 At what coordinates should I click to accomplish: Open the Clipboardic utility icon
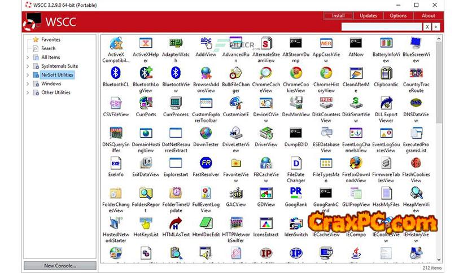pos(386,73)
